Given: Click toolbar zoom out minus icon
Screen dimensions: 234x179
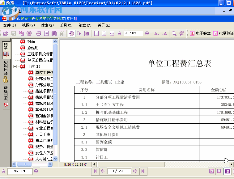Looking at the screenshot, I should pos(119,33).
